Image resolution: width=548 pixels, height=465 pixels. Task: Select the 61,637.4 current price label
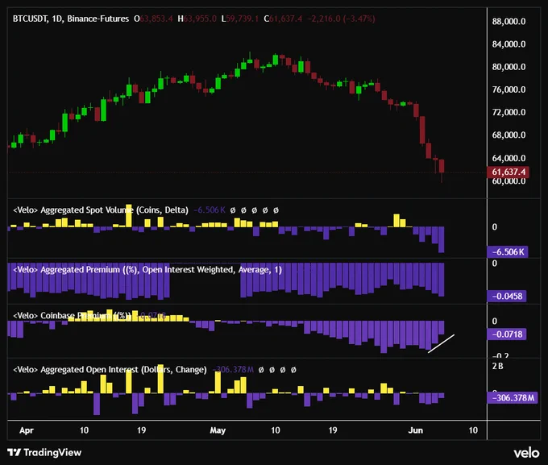click(509, 172)
